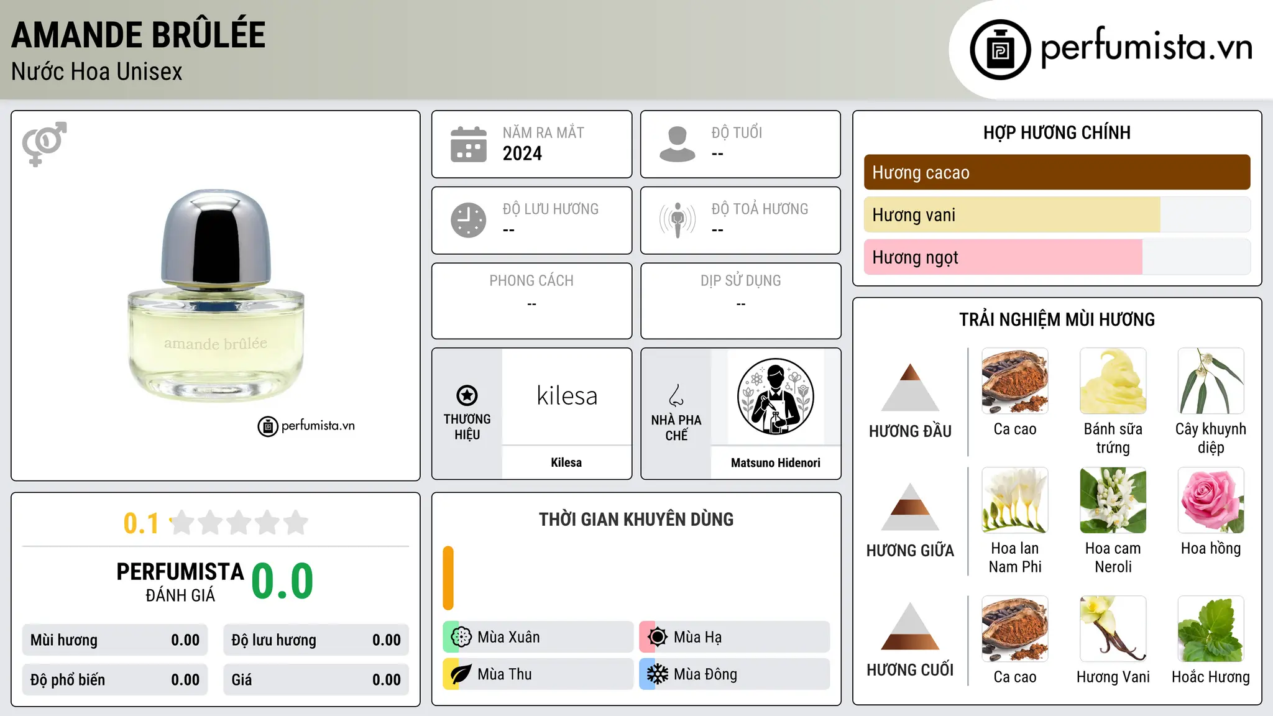
Task: Click the Thương hiệu label
Action: coord(467,427)
